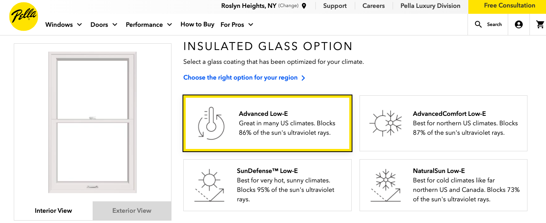The image size is (546, 223).
Task: Open the user account icon
Action: 519,24
